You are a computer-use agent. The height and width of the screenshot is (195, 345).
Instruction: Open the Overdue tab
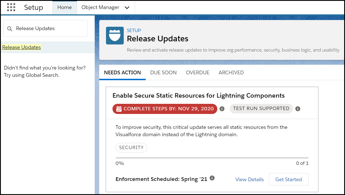198,73
